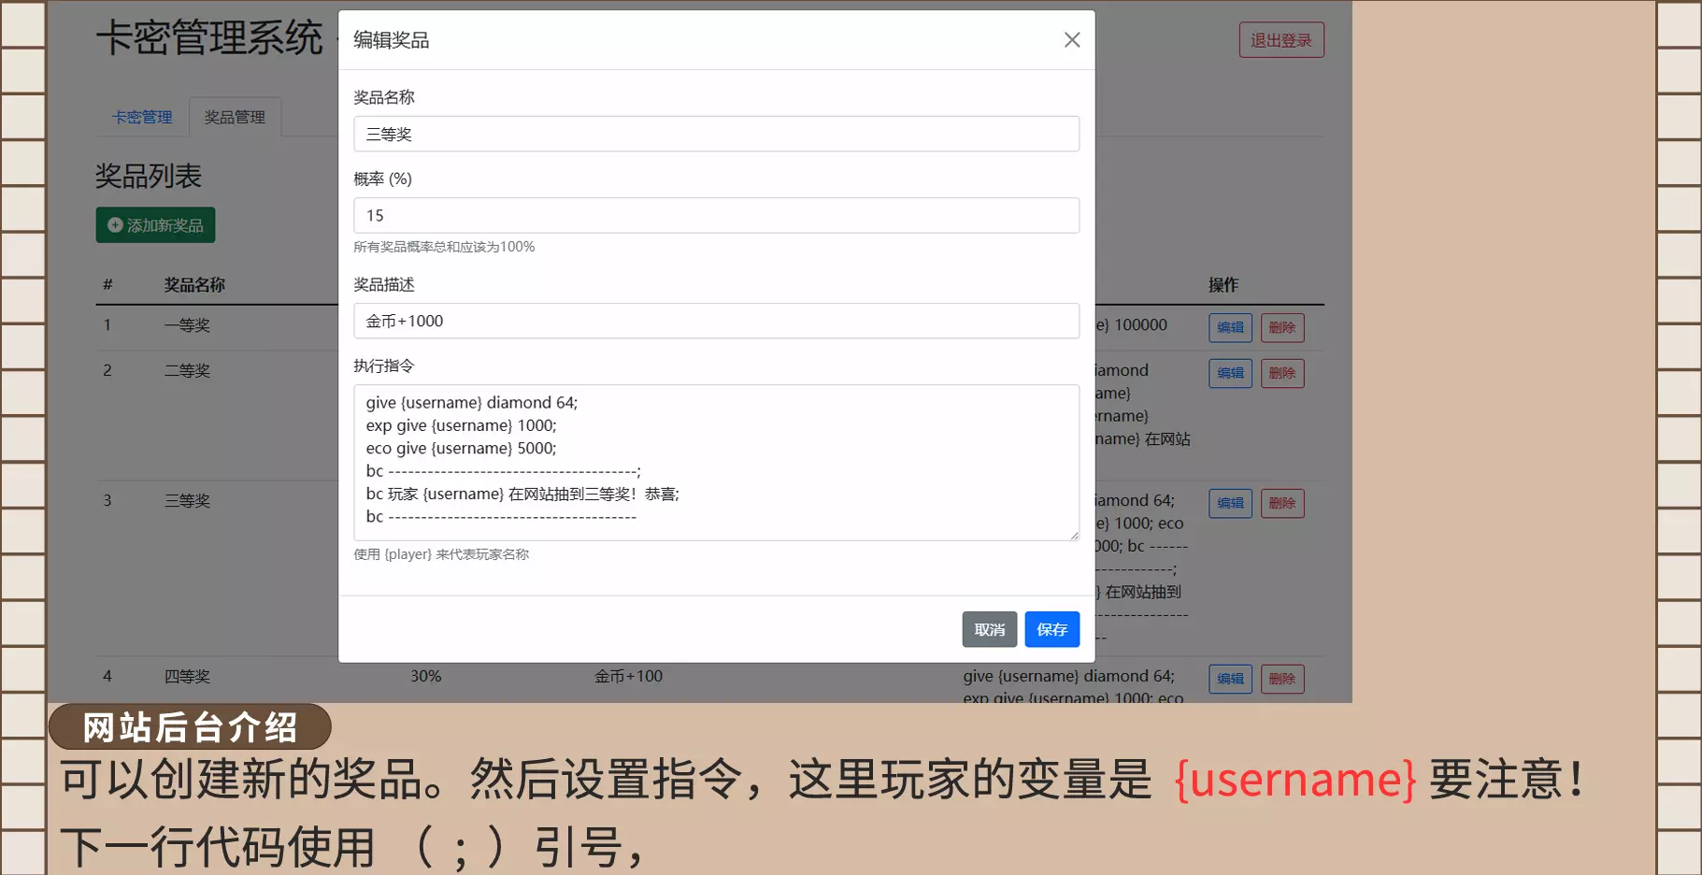Close the 编辑奖品 dialog with X
The width and height of the screenshot is (1702, 875).
point(1072,39)
